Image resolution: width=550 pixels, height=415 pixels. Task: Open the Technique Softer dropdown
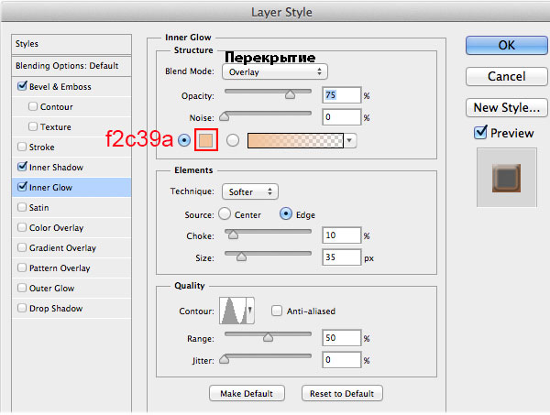(250, 191)
